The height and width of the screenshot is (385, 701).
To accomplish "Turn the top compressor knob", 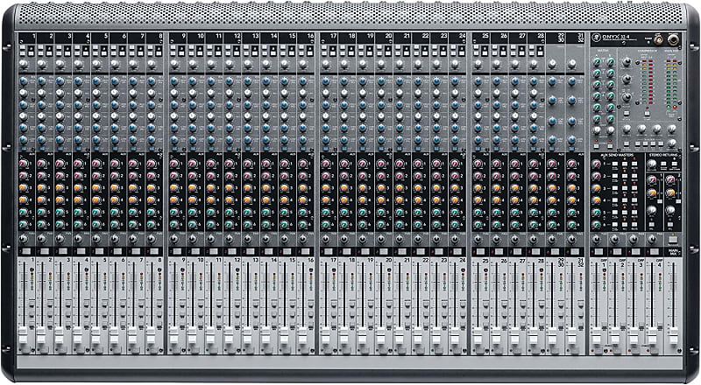I will pyautogui.click(x=627, y=62).
